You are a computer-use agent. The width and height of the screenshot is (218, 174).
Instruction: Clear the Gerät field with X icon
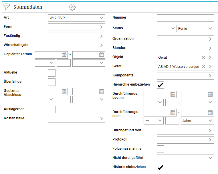point(203,66)
